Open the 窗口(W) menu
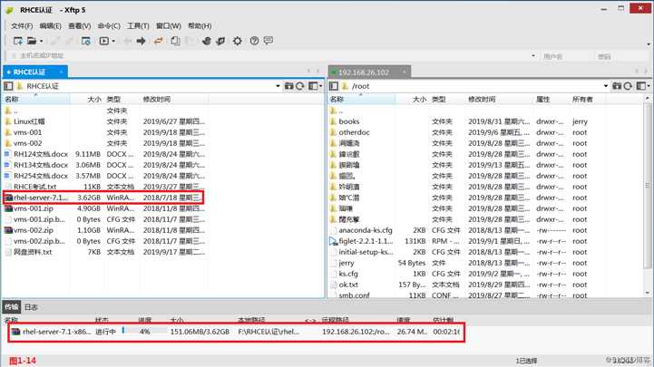 169,26
